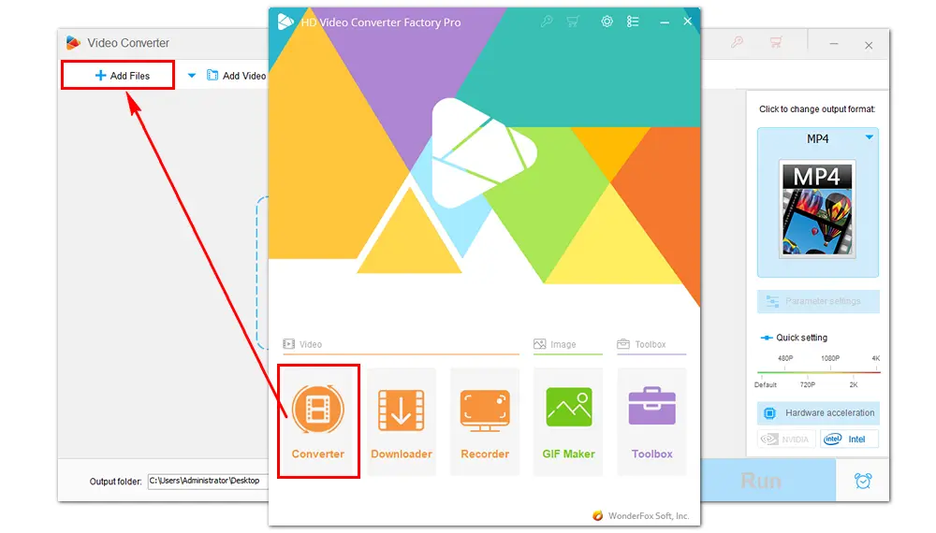Launch the Recorder tool
The width and height of the screenshot is (936, 533).
tap(485, 422)
